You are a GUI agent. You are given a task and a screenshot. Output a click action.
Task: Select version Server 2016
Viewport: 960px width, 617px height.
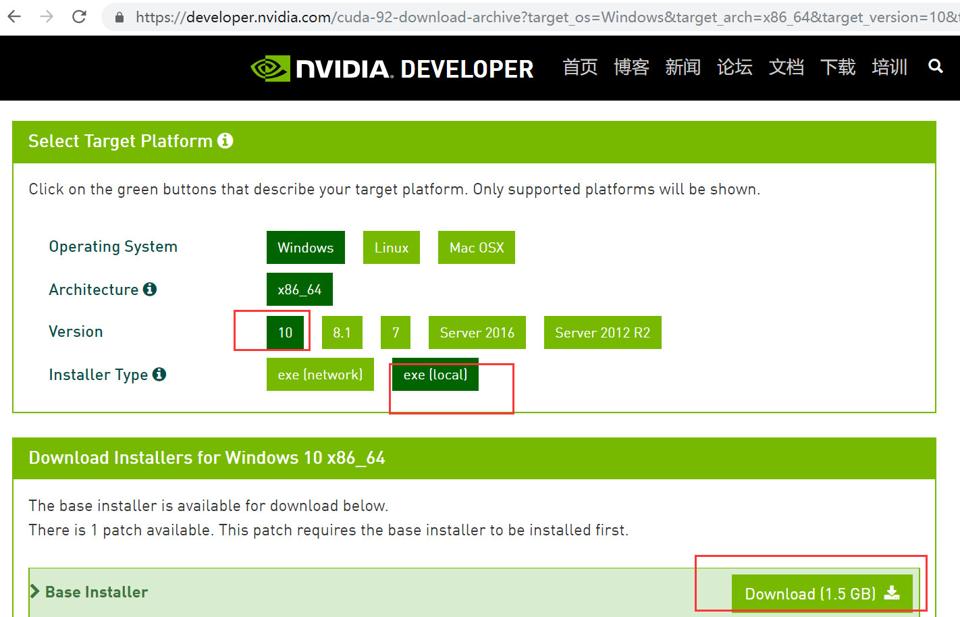click(477, 332)
